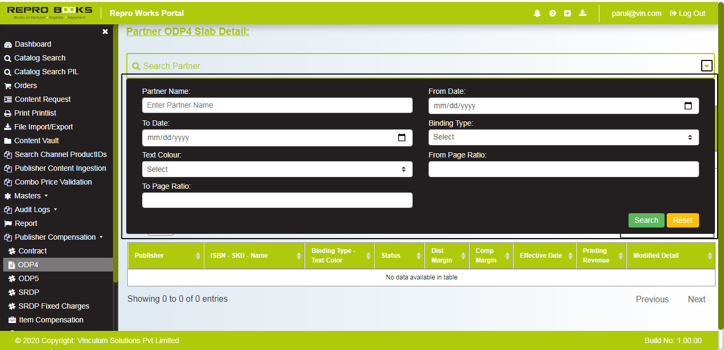This screenshot has width=724, height=350.
Task: Open calendar picker in To Date field
Action: pos(402,137)
